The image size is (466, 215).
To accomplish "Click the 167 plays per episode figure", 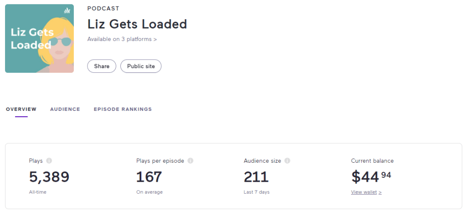I will click(x=149, y=176).
